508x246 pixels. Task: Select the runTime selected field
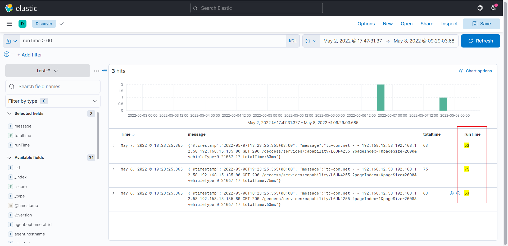22,145
